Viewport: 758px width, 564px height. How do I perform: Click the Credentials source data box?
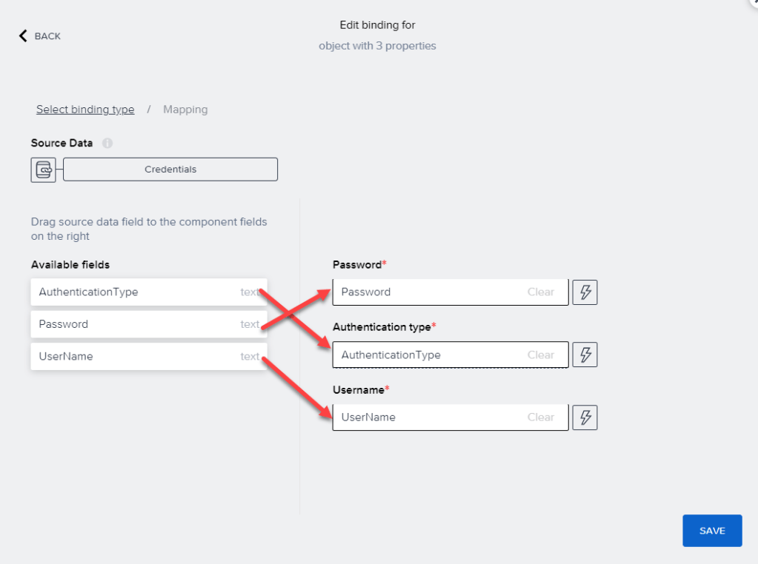(x=170, y=169)
